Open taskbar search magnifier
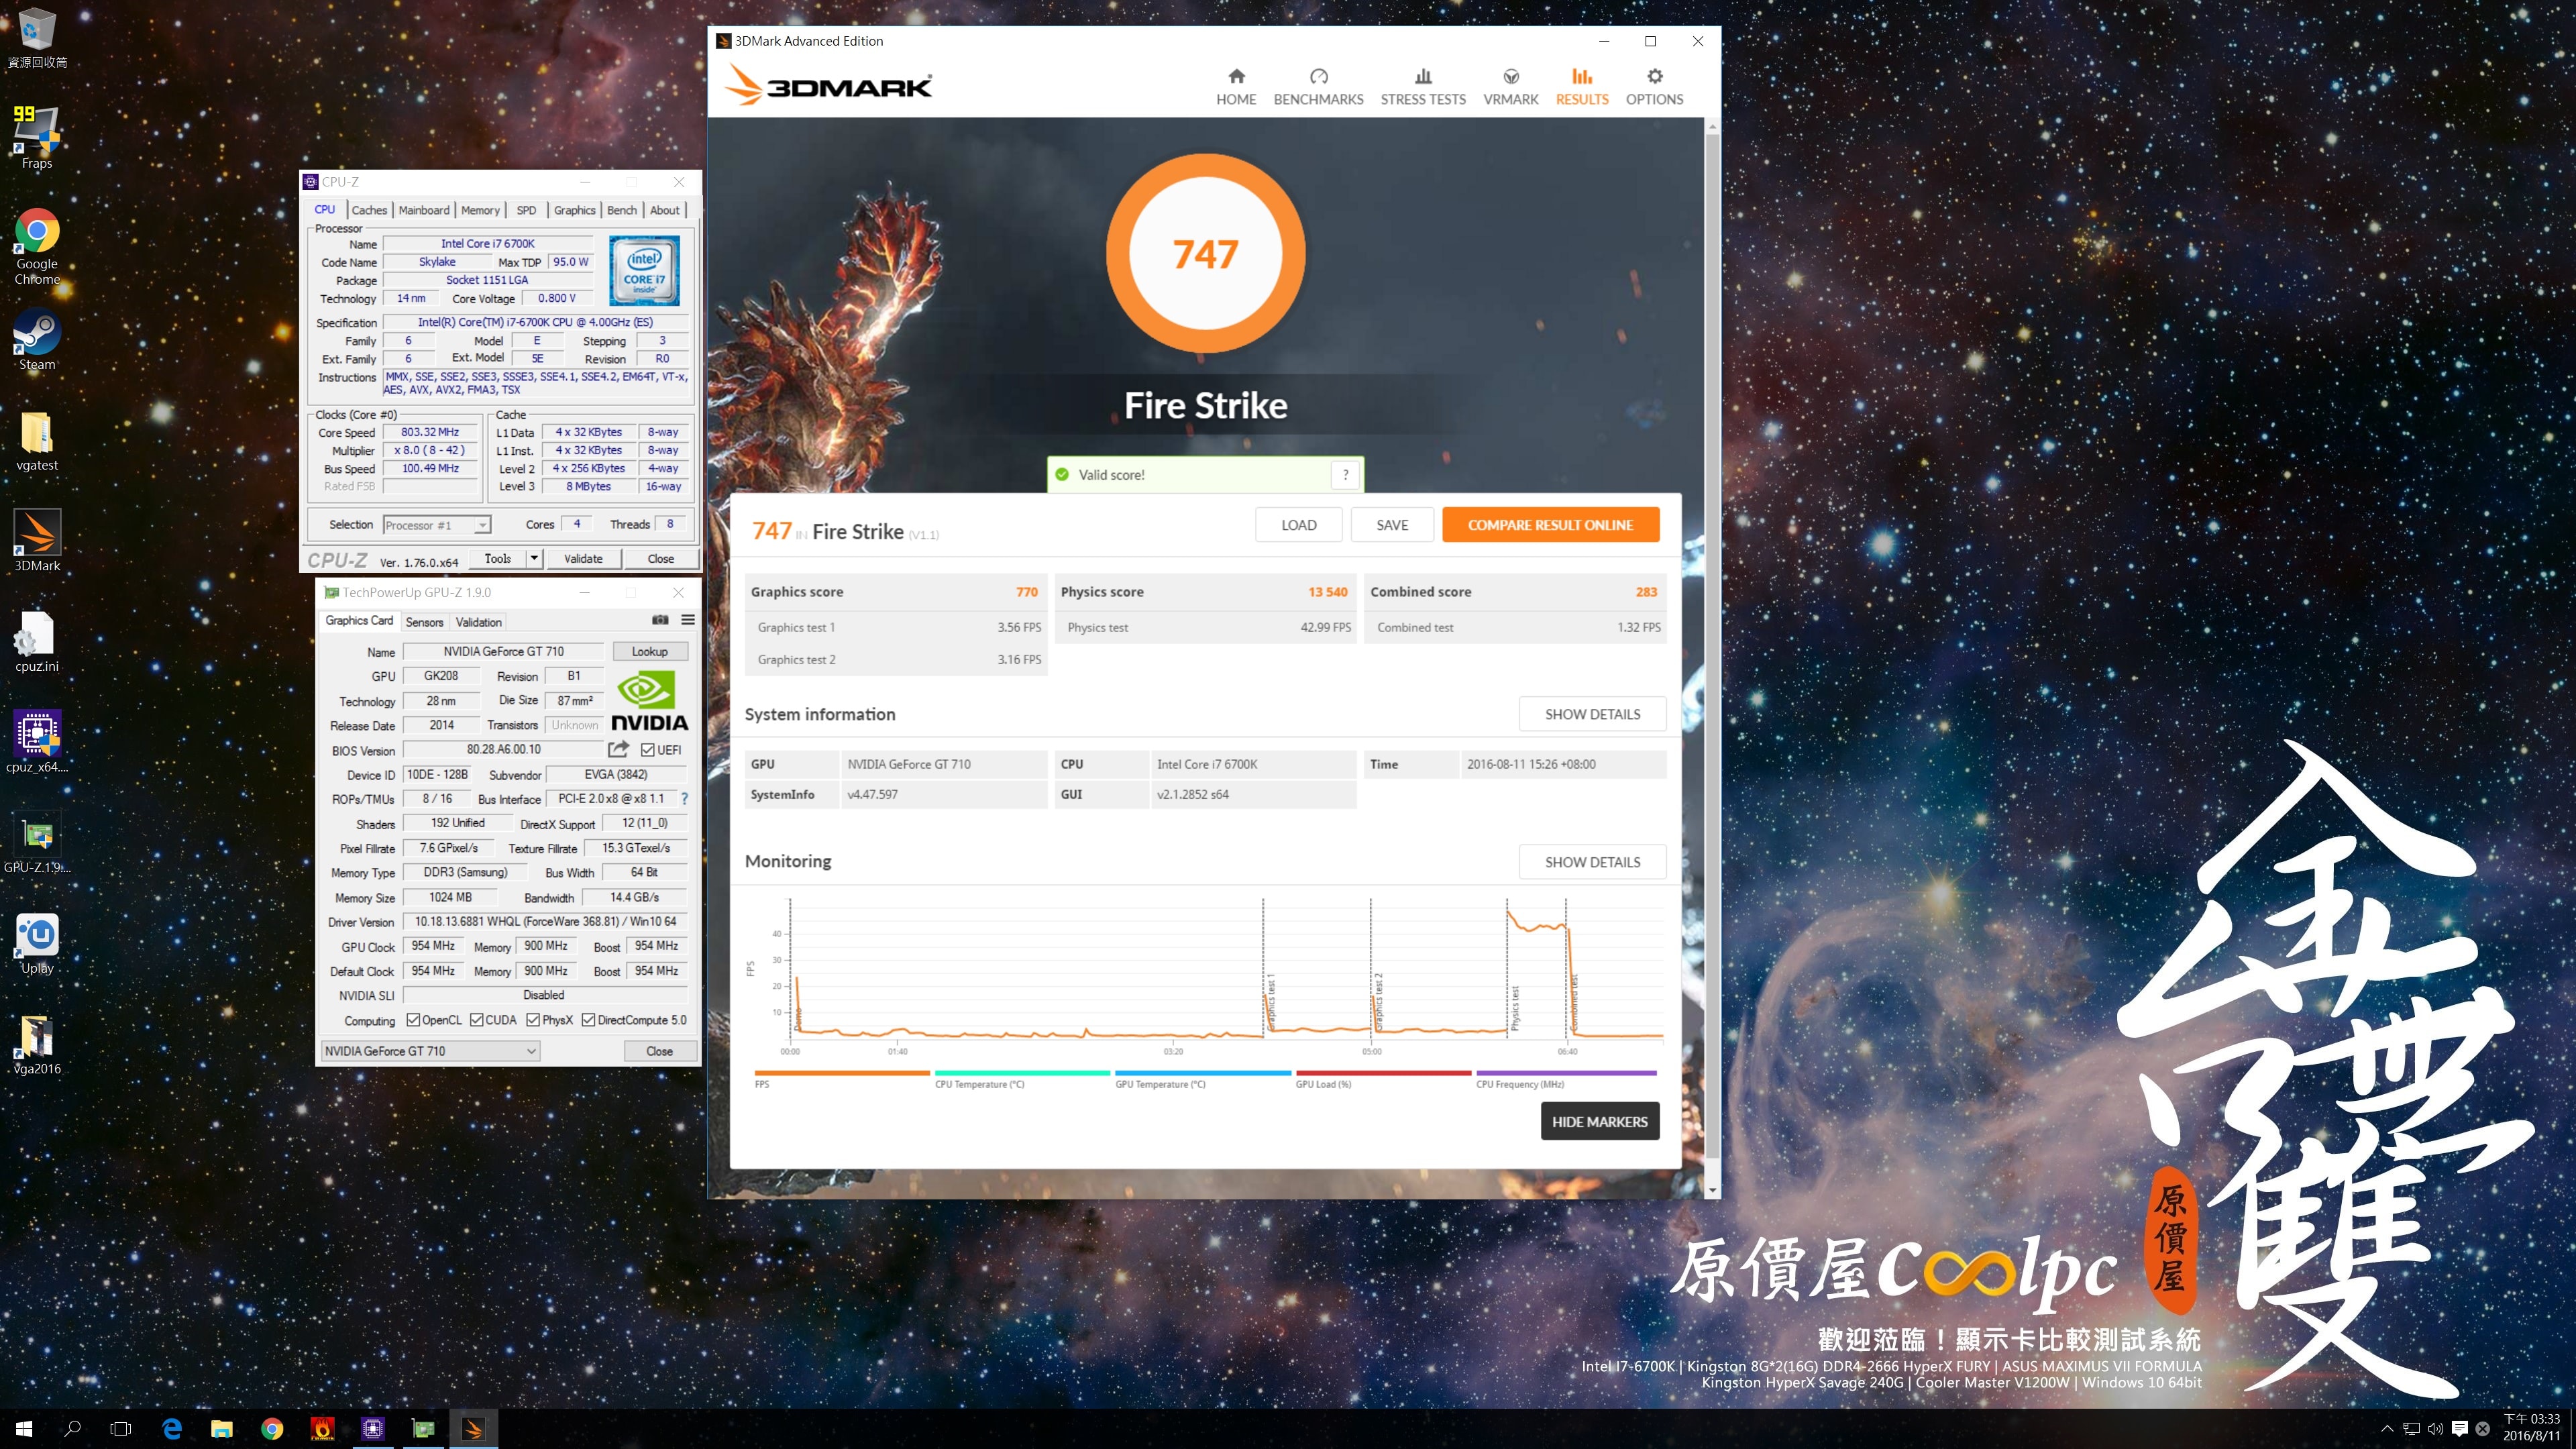Image resolution: width=2576 pixels, height=1449 pixels. pos(72,1428)
